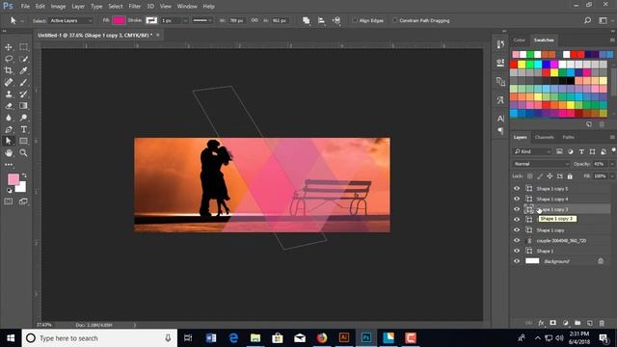
Task: Switch to the Channels tab
Action: (x=544, y=137)
